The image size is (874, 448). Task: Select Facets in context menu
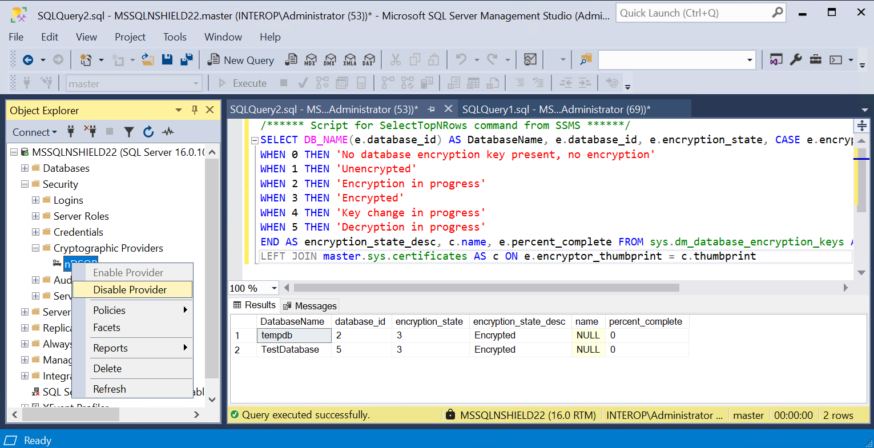(132, 328)
